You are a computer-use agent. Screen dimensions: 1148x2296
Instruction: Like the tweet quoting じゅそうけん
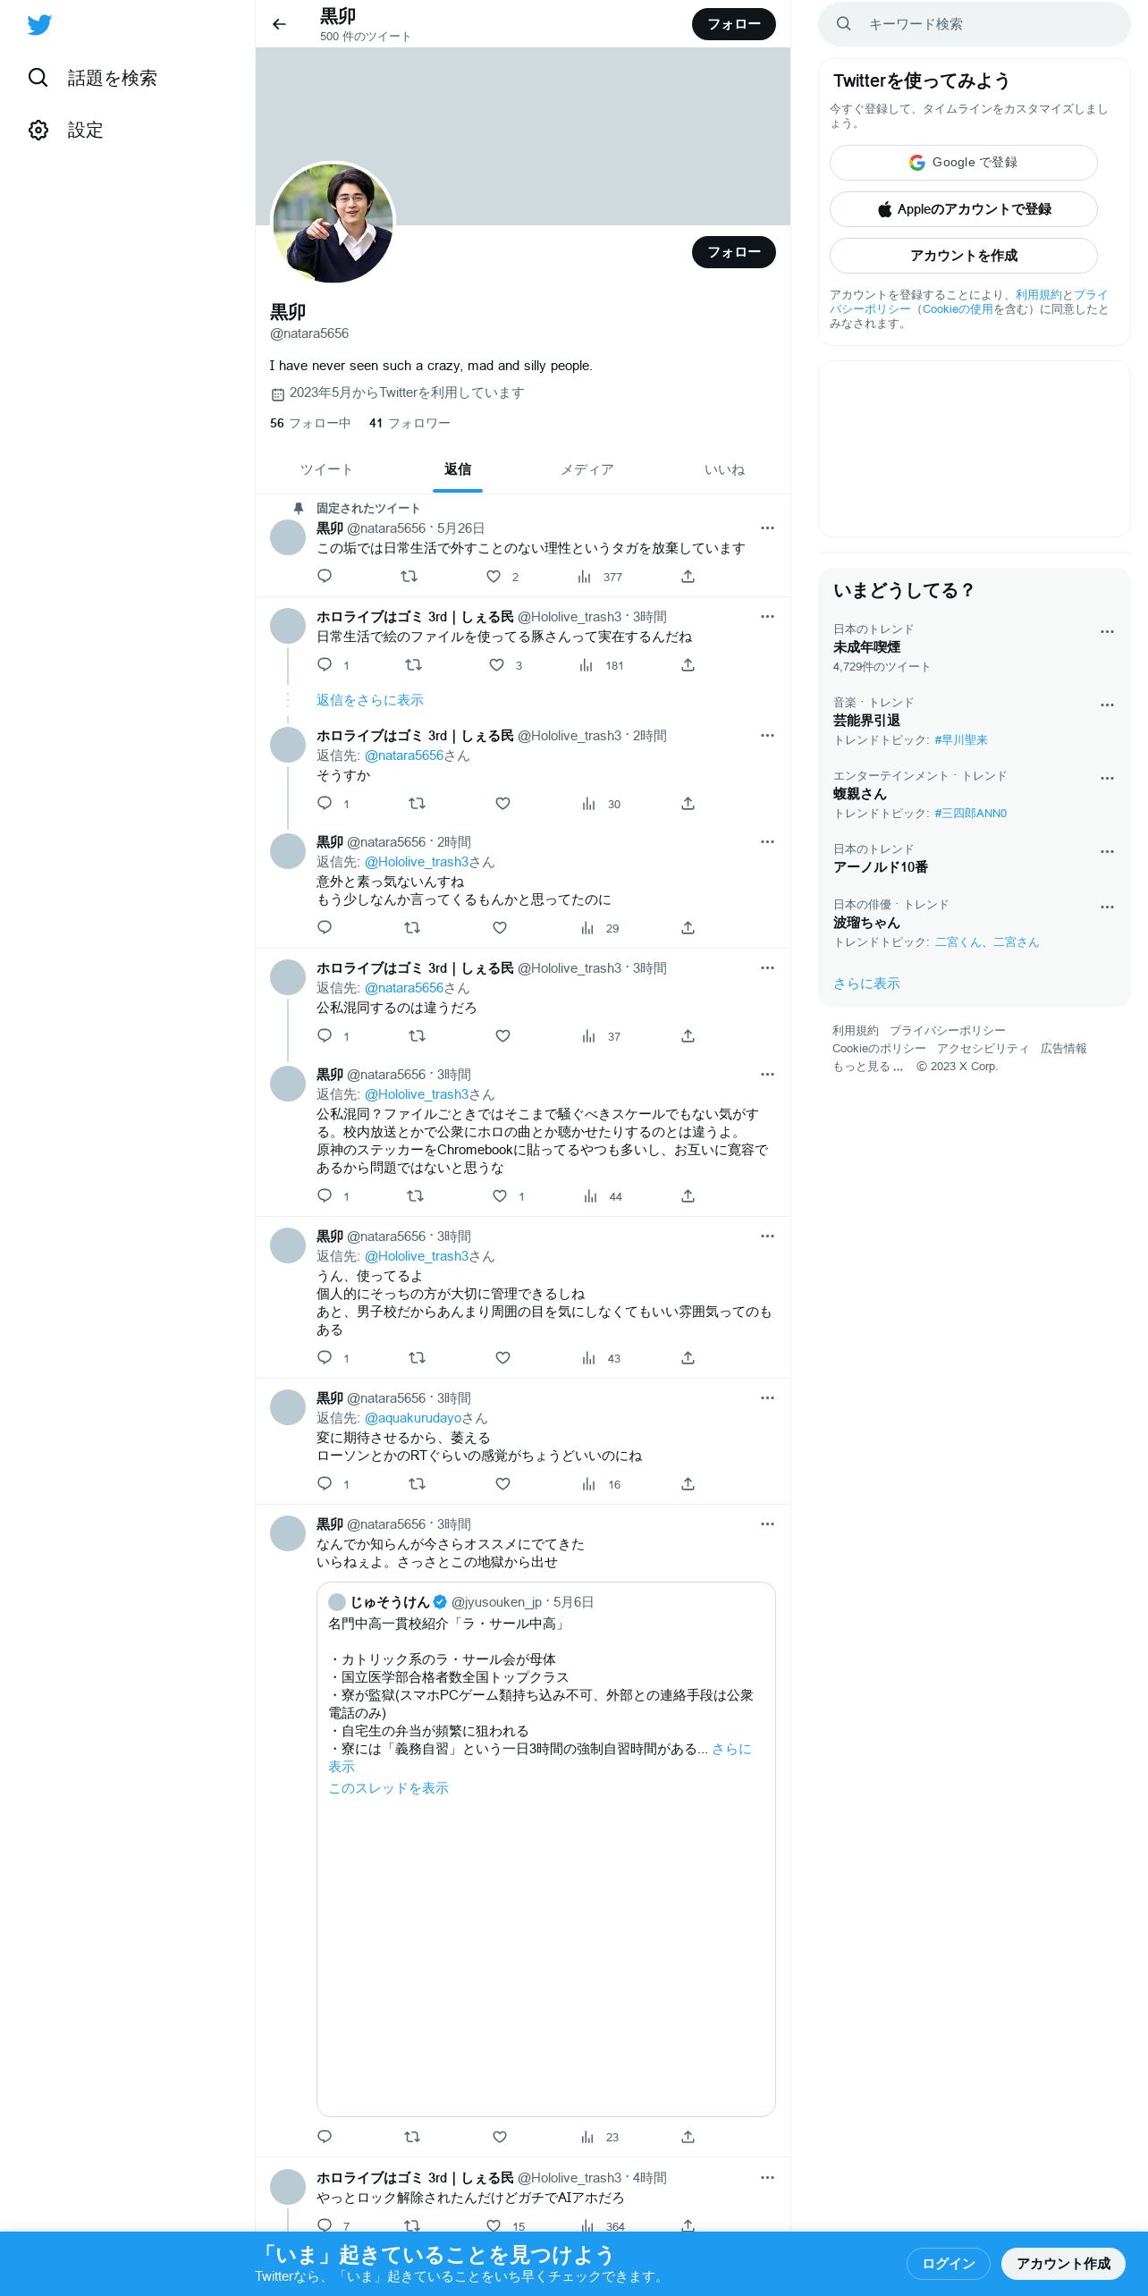tap(500, 2136)
